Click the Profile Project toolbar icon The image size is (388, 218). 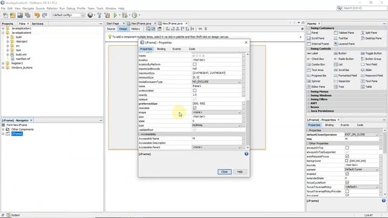pos(135,15)
